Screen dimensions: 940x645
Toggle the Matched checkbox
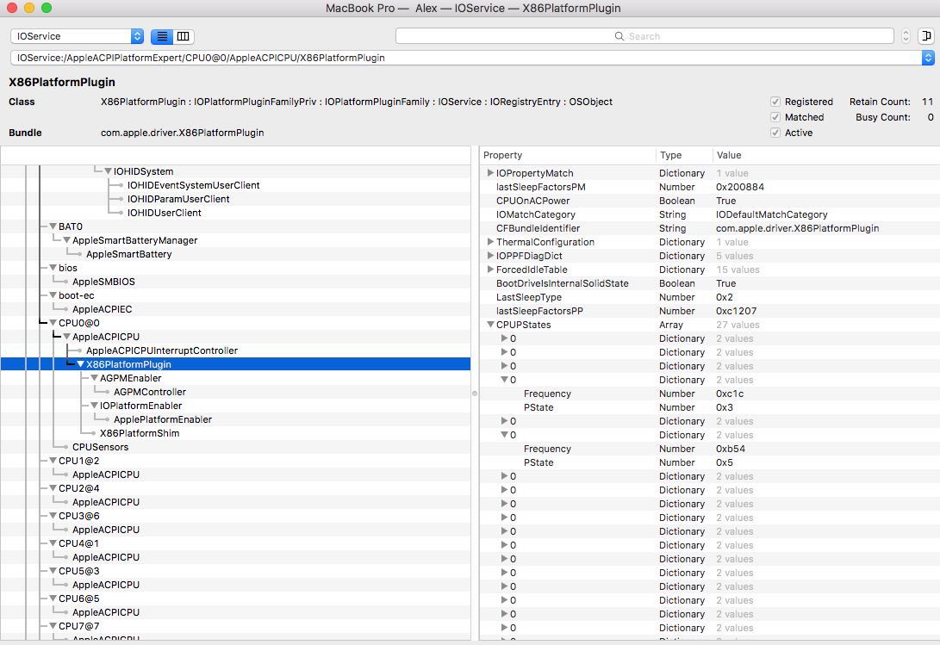tap(775, 117)
